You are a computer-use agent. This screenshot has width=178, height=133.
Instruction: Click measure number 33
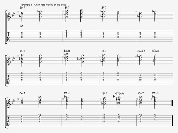click(x=18, y=12)
